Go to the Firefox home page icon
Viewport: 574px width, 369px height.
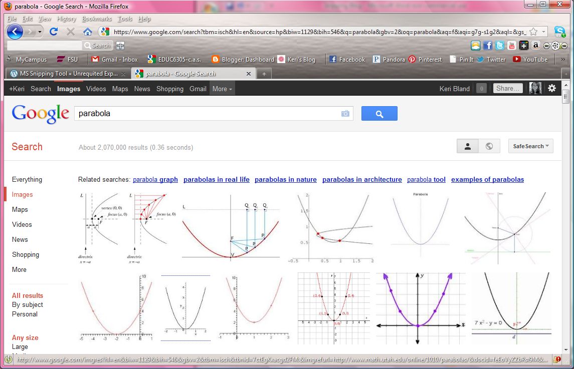(88, 32)
